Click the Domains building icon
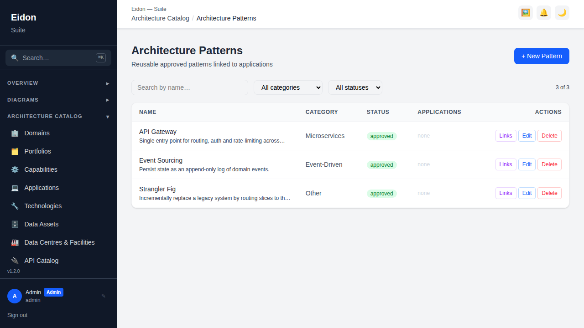The width and height of the screenshot is (584, 328). [x=15, y=133]
